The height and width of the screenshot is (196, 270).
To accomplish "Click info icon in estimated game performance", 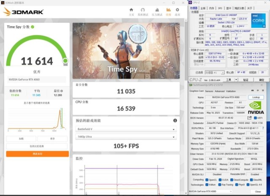I will click(175, 120).
